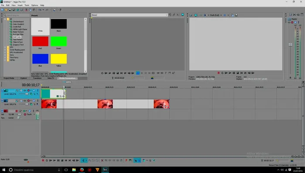Toggle Solo on audio track 3
Screen dimensions: 305x173
34,111
